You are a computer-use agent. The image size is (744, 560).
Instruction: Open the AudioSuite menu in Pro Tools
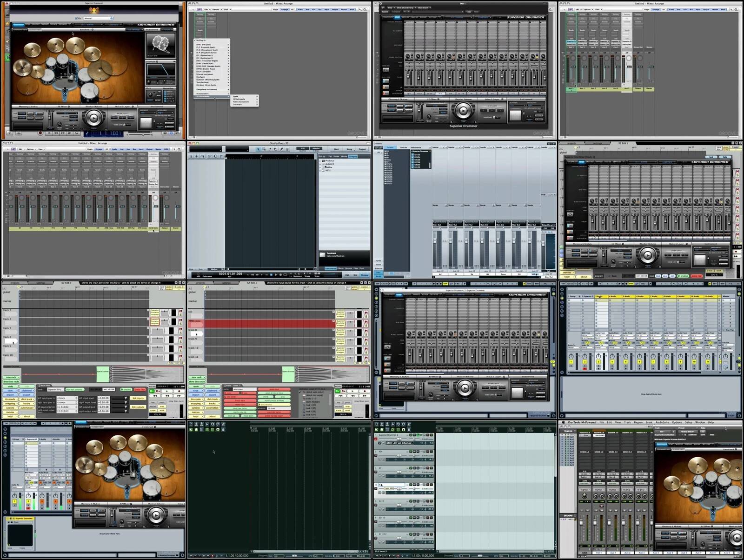(x=662, y=422)
